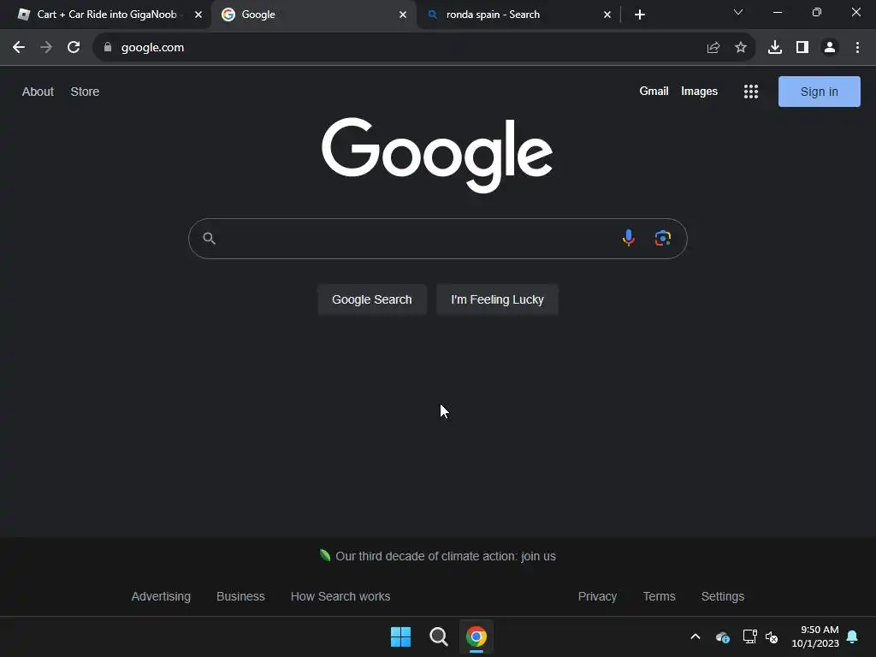The image size is (876, 657).
Task: Open Google apps grid
Action: click(751, 92)
